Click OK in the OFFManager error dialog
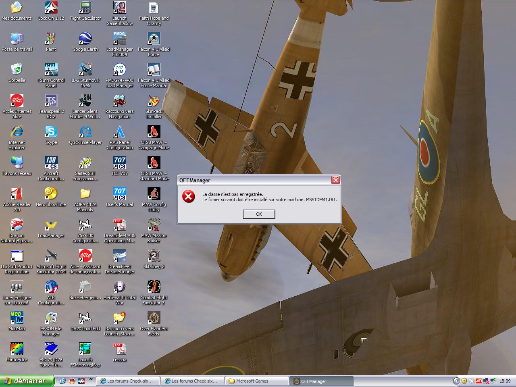Viewport: 516px width, 387px height. pyautogui.click(x=259, y=214)
